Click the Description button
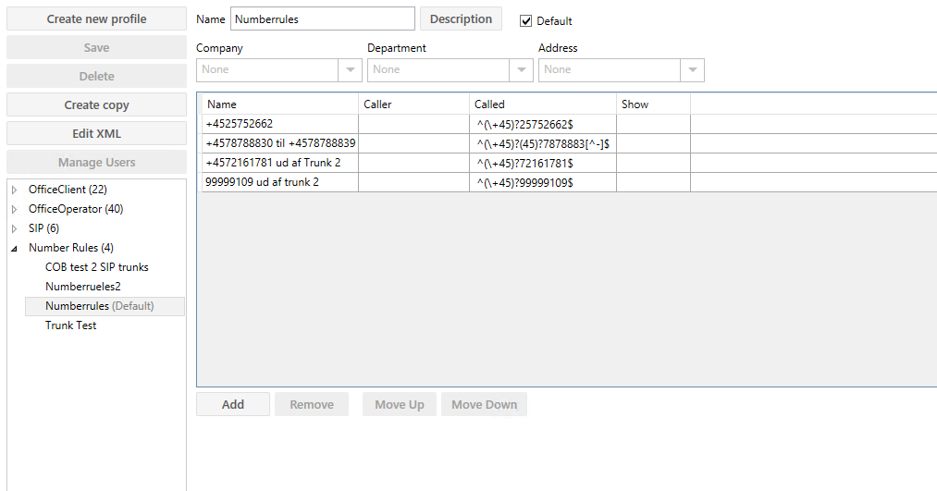Viewport: 937px width, 491px height. click(x=461, y=19)
